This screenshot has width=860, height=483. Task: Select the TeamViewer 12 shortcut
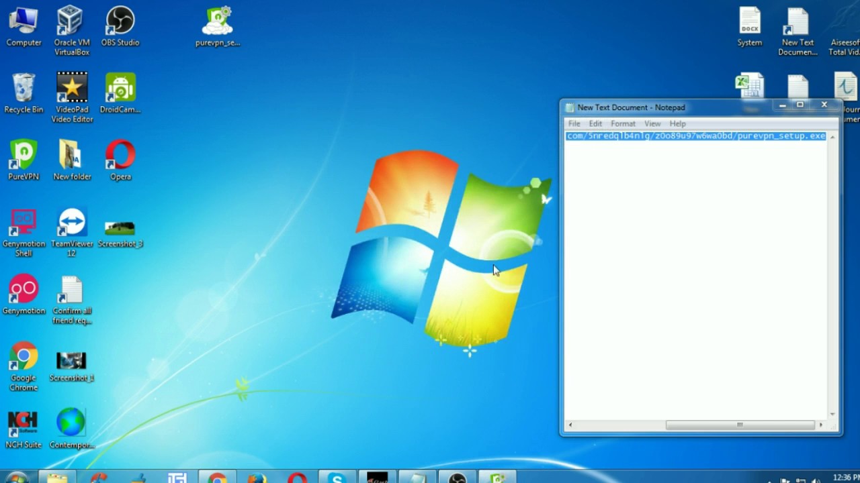72,232
